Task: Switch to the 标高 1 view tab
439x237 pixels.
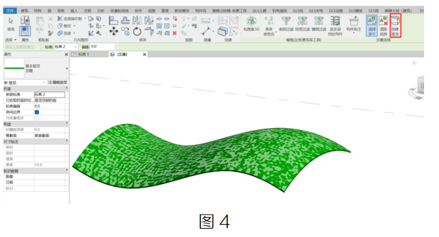Action: tap(83, 54)
